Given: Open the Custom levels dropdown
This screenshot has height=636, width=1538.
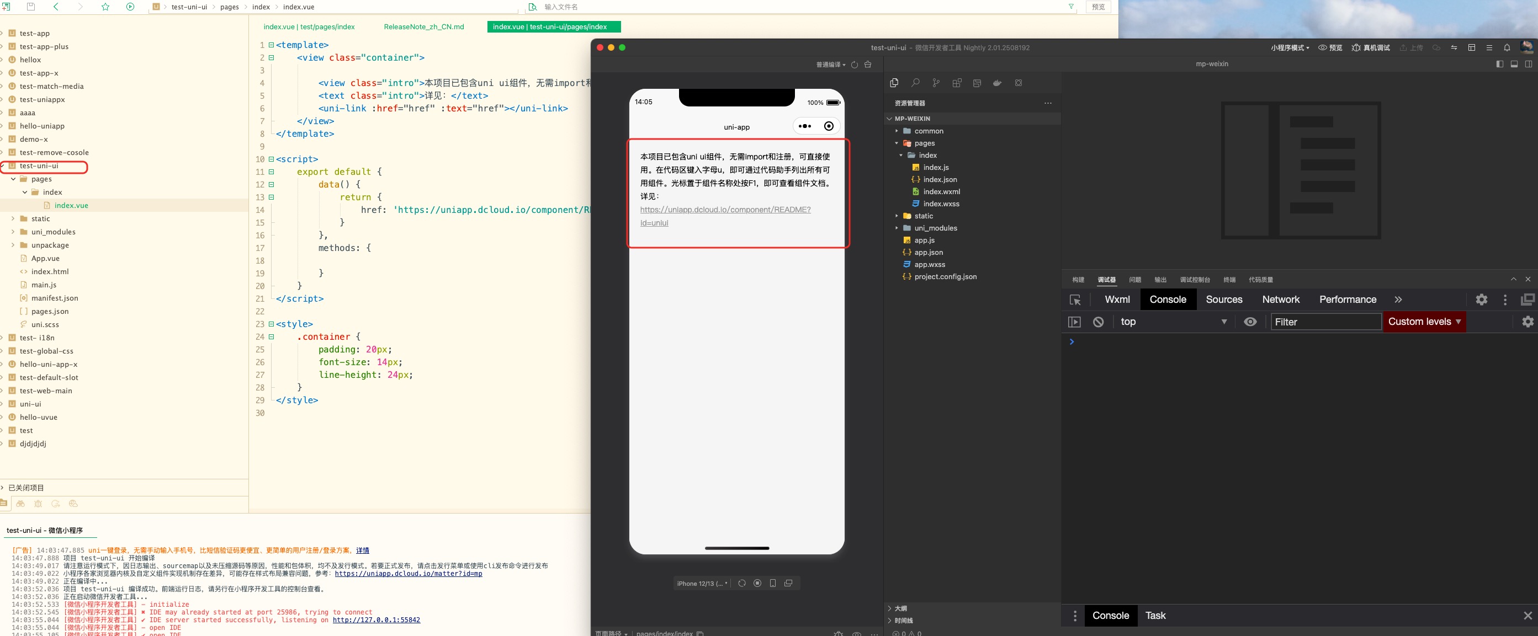Looking at the screenshot, I should 1424,322.
